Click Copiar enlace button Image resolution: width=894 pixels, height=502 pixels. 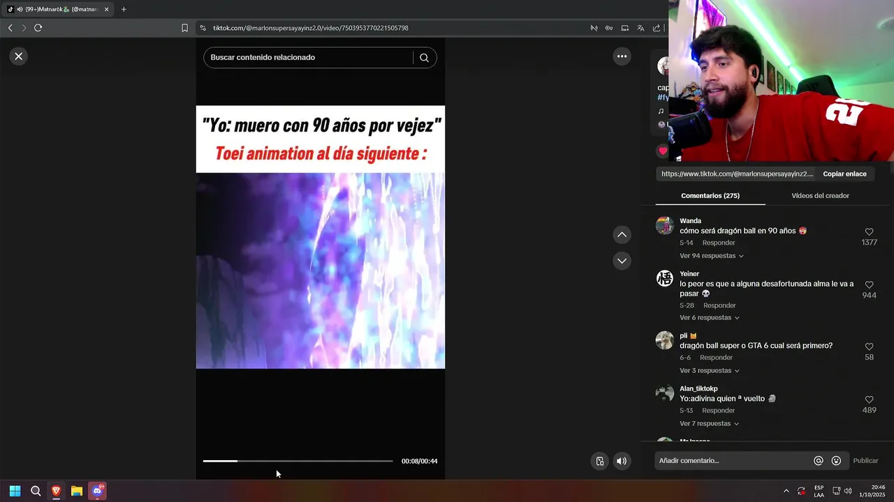click(x=844, y=174)
